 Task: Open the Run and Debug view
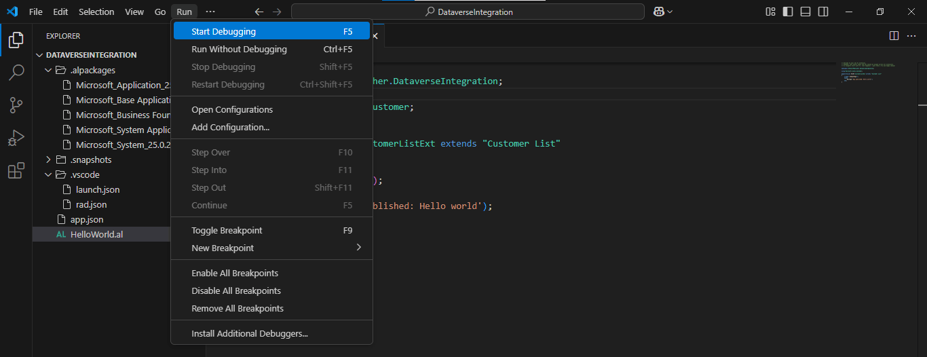[x=16, y=138]
